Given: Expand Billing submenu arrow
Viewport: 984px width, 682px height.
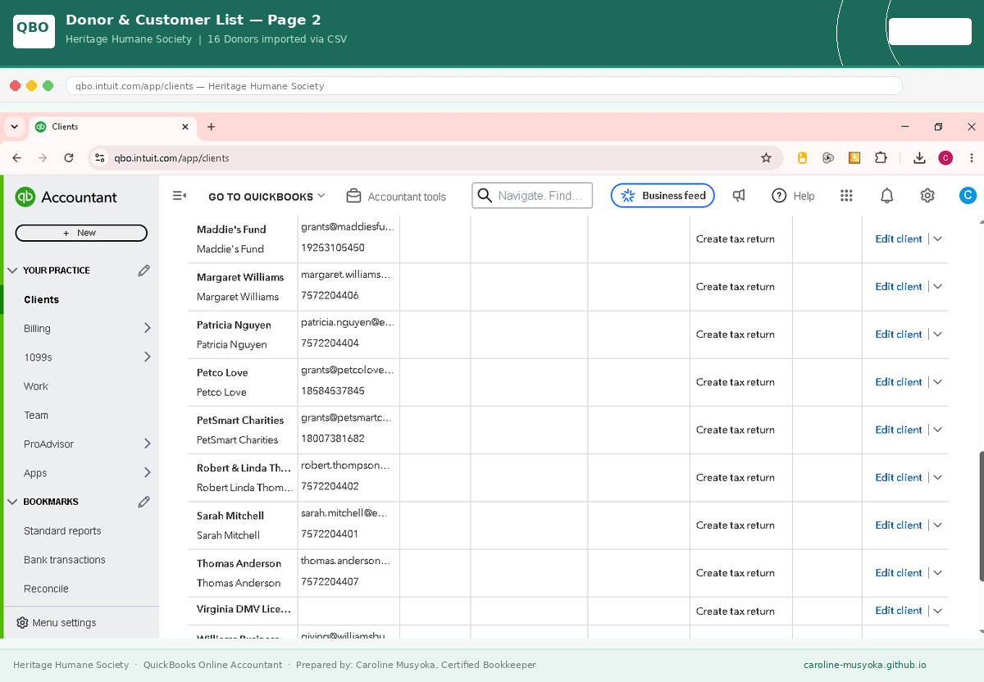Looking at the screenshot, I should coord(148,328).
